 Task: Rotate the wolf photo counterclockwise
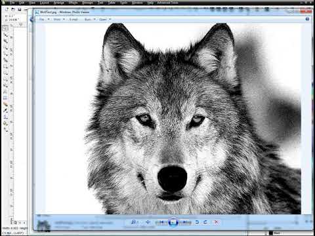(197, 222)
